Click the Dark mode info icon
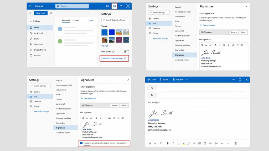This screenshot has width=269, height=151. point(113,52)
